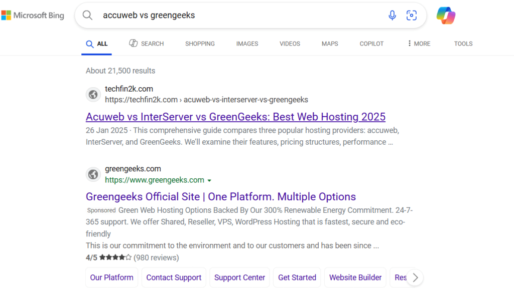Click the globe favicon beside greengeeks.com
514x294 pixels.
[93, 174]
